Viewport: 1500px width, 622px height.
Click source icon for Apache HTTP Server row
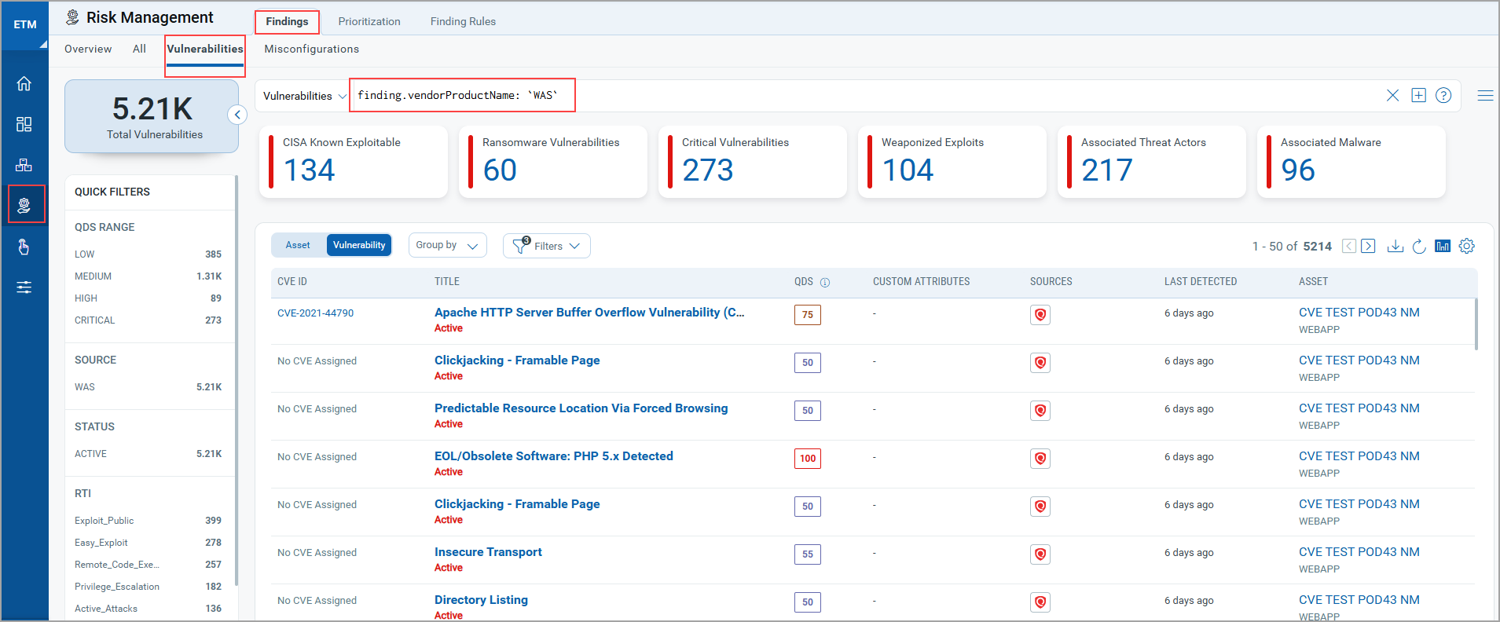1040,315
